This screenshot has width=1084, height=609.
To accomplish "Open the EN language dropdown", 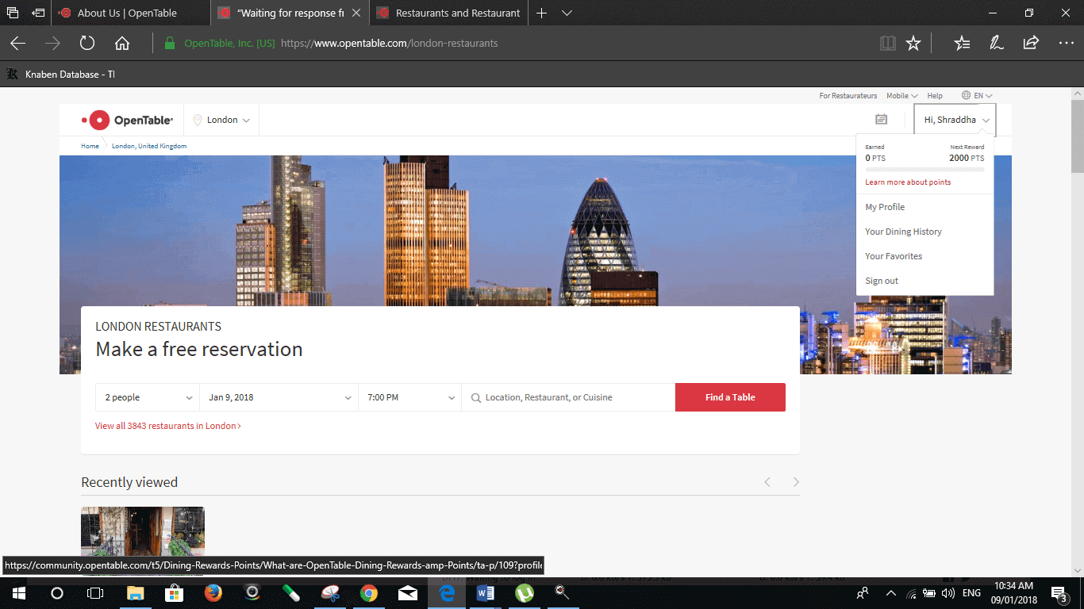I will pos(982,95).
